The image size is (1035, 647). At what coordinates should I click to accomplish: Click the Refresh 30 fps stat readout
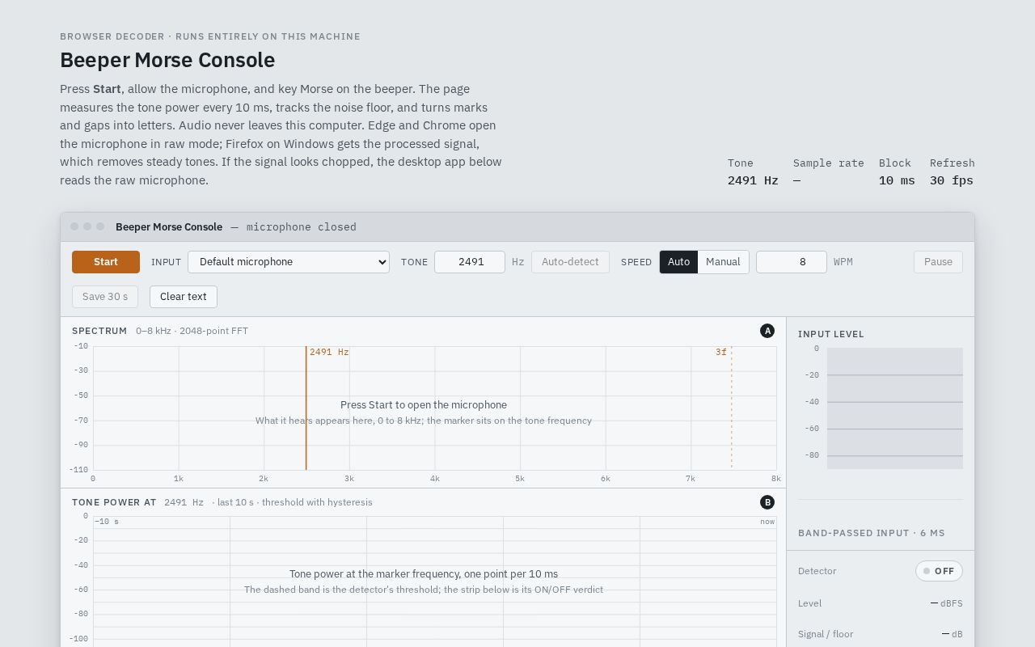953,172
